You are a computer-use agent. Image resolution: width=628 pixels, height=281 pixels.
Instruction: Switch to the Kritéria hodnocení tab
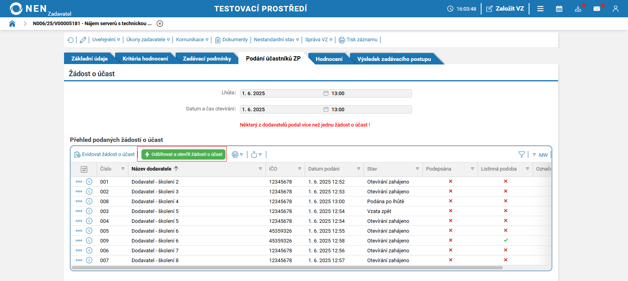(145, 59)
